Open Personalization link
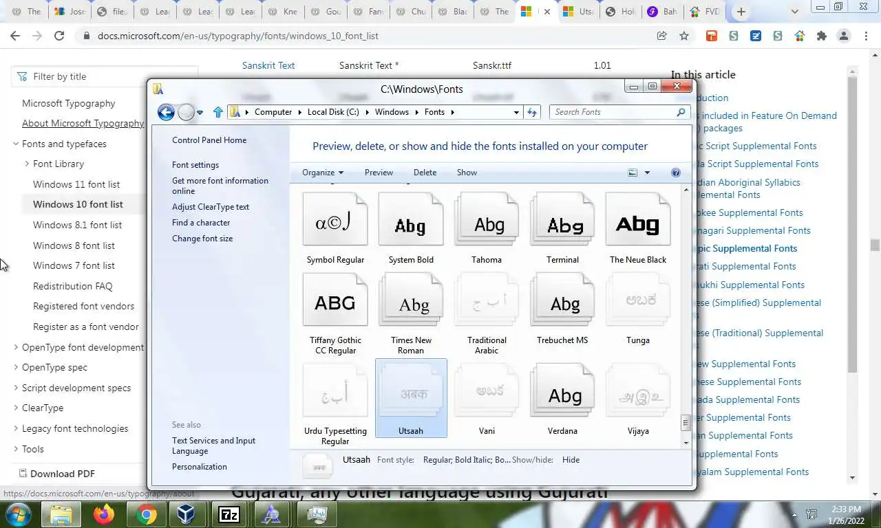 click(x=200, y=467)
